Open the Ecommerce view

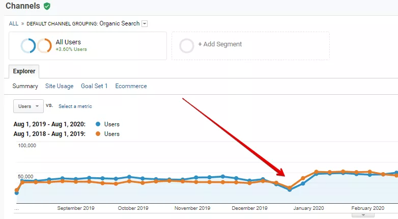(131, 86)
